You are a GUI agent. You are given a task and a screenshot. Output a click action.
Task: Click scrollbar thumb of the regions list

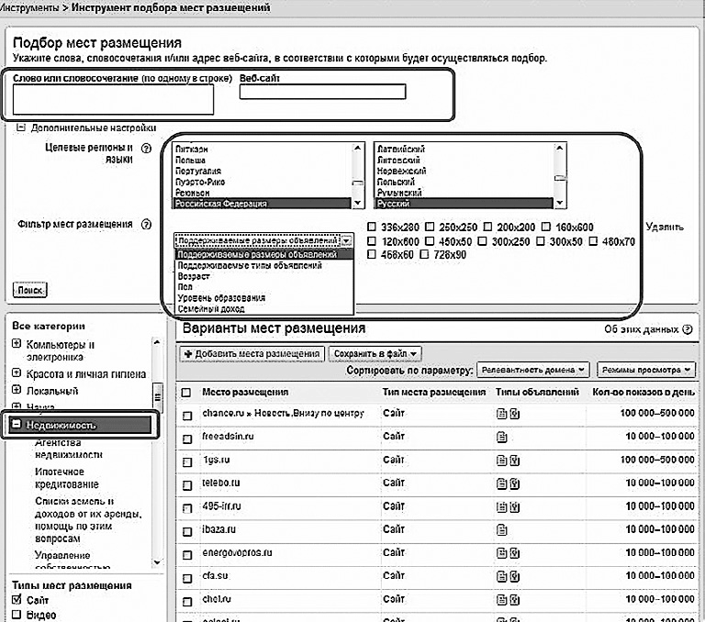coord(357,183)
